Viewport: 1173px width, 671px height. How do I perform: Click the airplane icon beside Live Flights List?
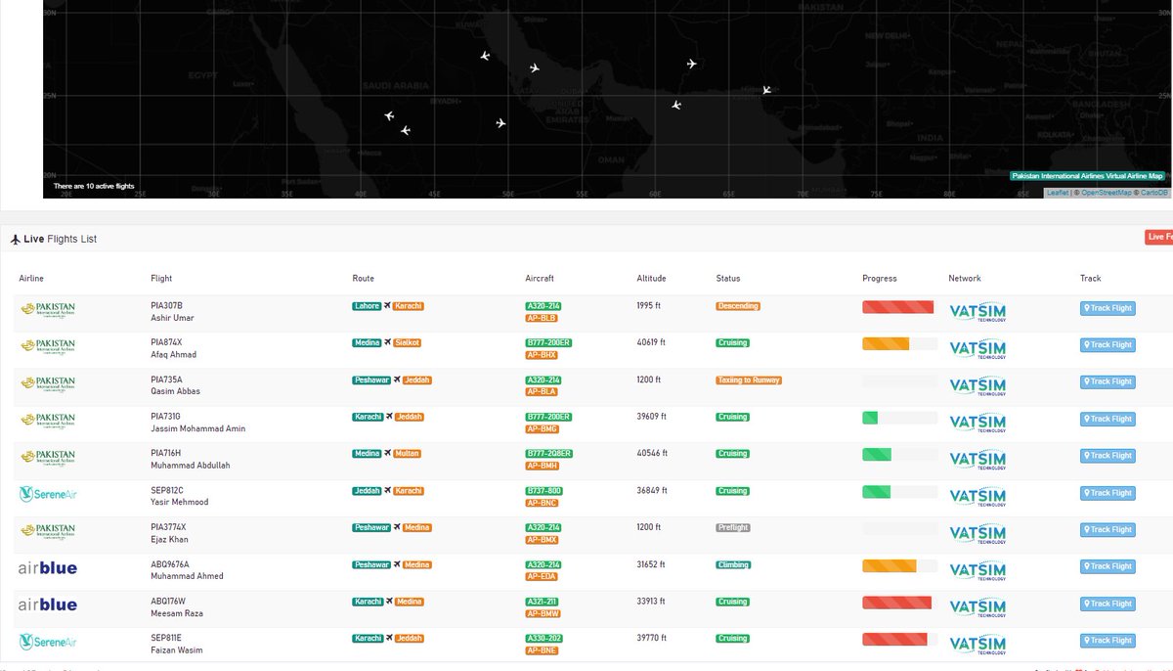[x=16, y=239]
